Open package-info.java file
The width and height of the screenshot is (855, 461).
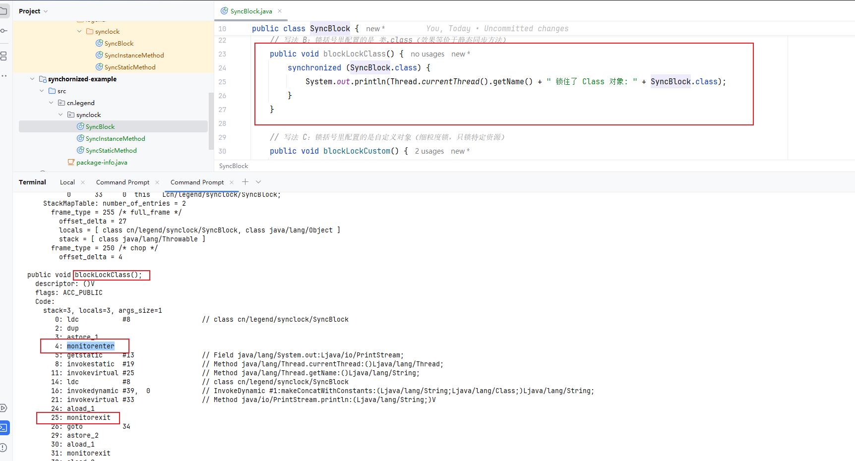[102, 162]
